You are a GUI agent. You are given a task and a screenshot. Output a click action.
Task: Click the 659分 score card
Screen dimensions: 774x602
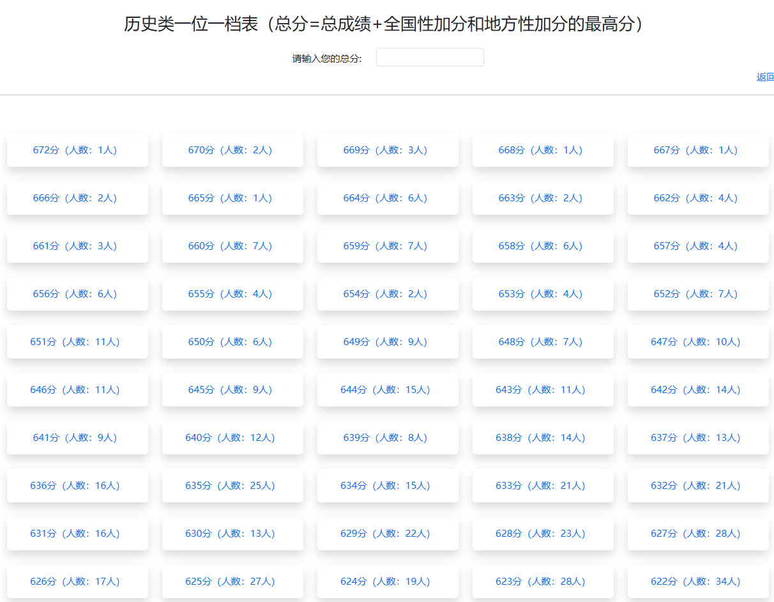[x=388, y=246]
